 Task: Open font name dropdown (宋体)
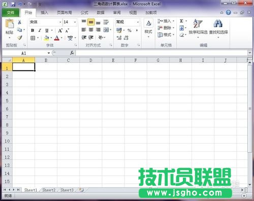[60, 22]
